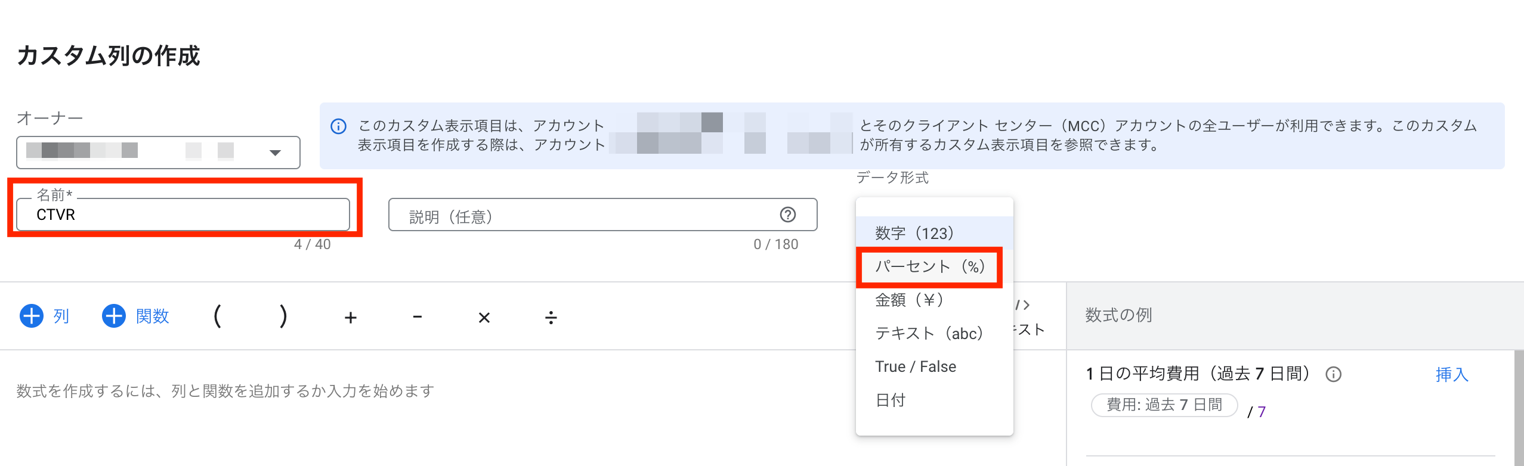Click the 名前 name input field
This screenshot has width=1524, height=466.
coord(183,215)
